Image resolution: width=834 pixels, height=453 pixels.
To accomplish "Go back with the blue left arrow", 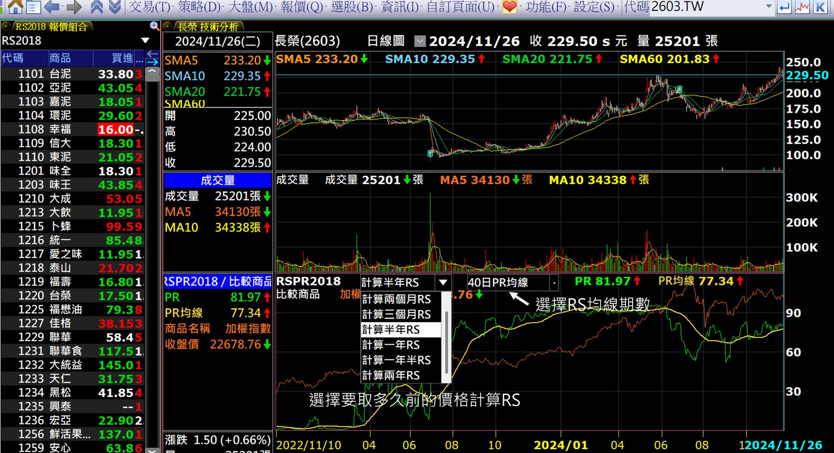I will pos(52,7).
